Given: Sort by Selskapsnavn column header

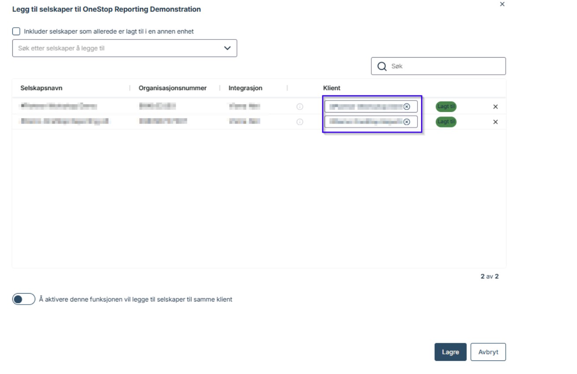Looking at the screenshot, I should (41, 88).
